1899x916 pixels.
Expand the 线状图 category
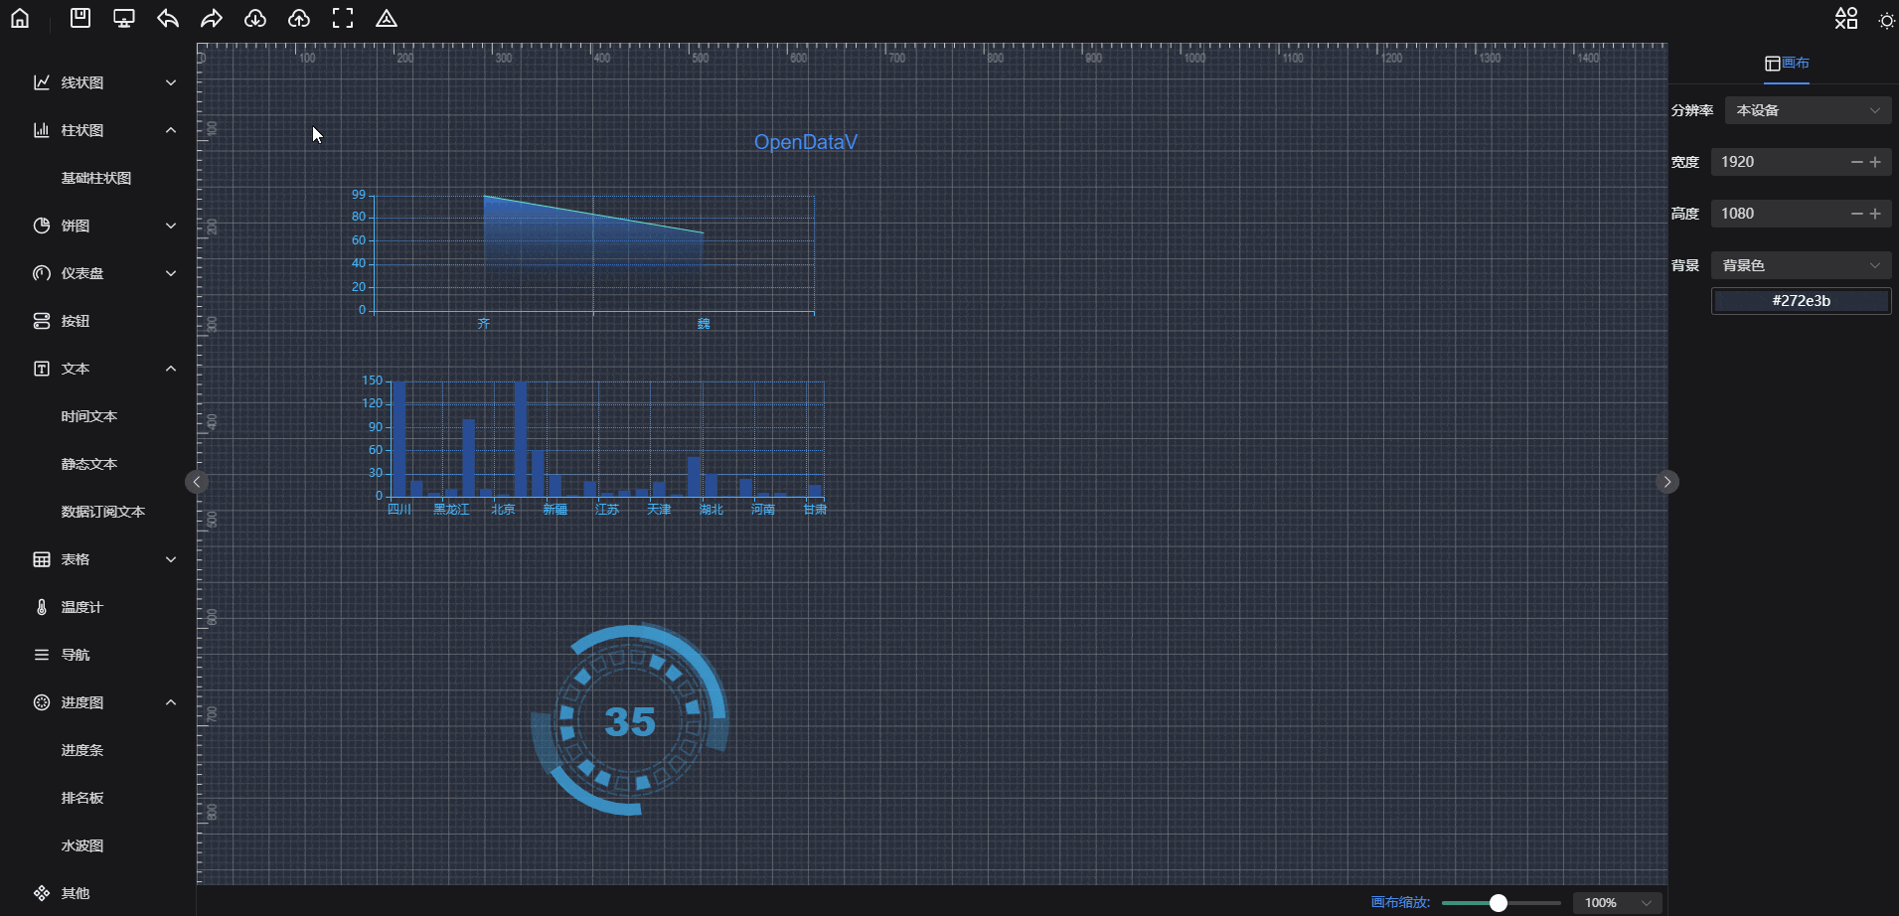pyautogui.click(x=104, y=82)
